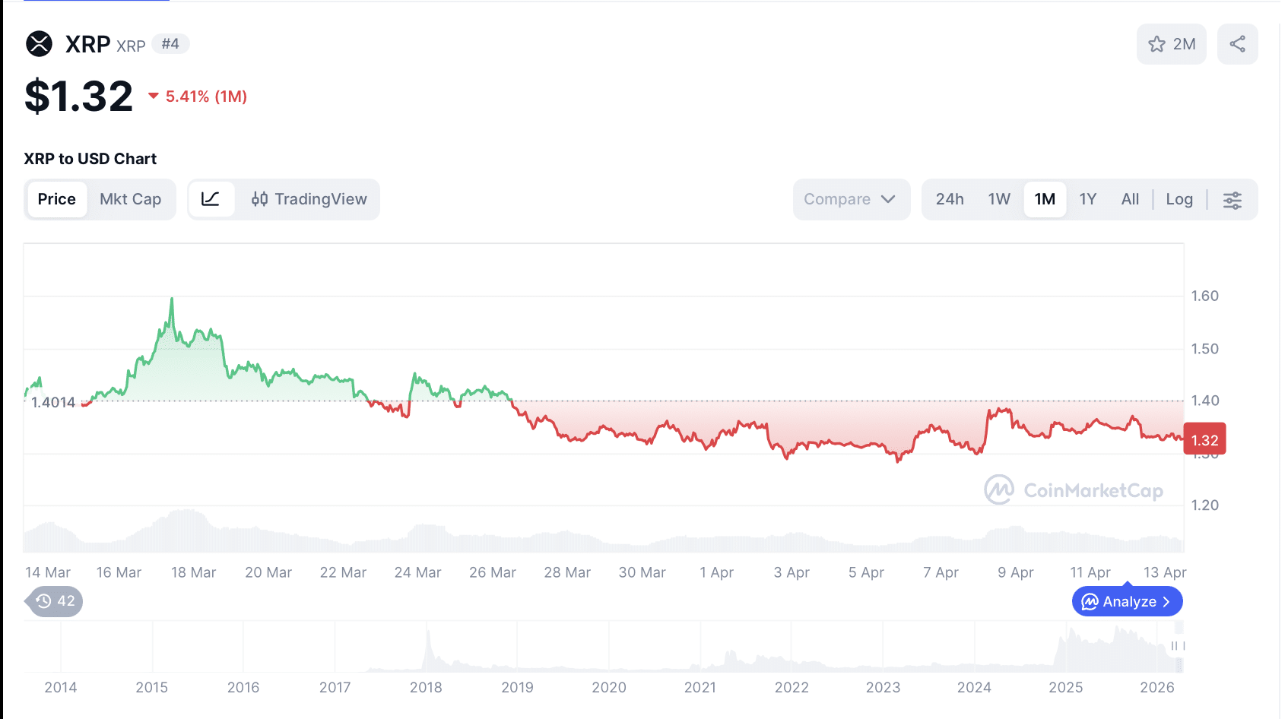Show All time price history
The width and height of the screenshot is (1288, 719).
pyautogui.click(x=1130, y=199)
